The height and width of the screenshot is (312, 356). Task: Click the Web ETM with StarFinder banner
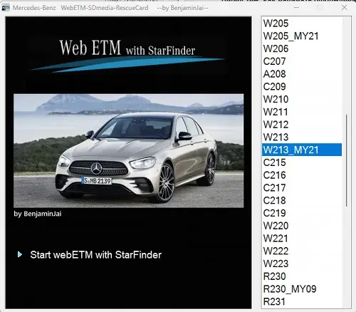127,55
